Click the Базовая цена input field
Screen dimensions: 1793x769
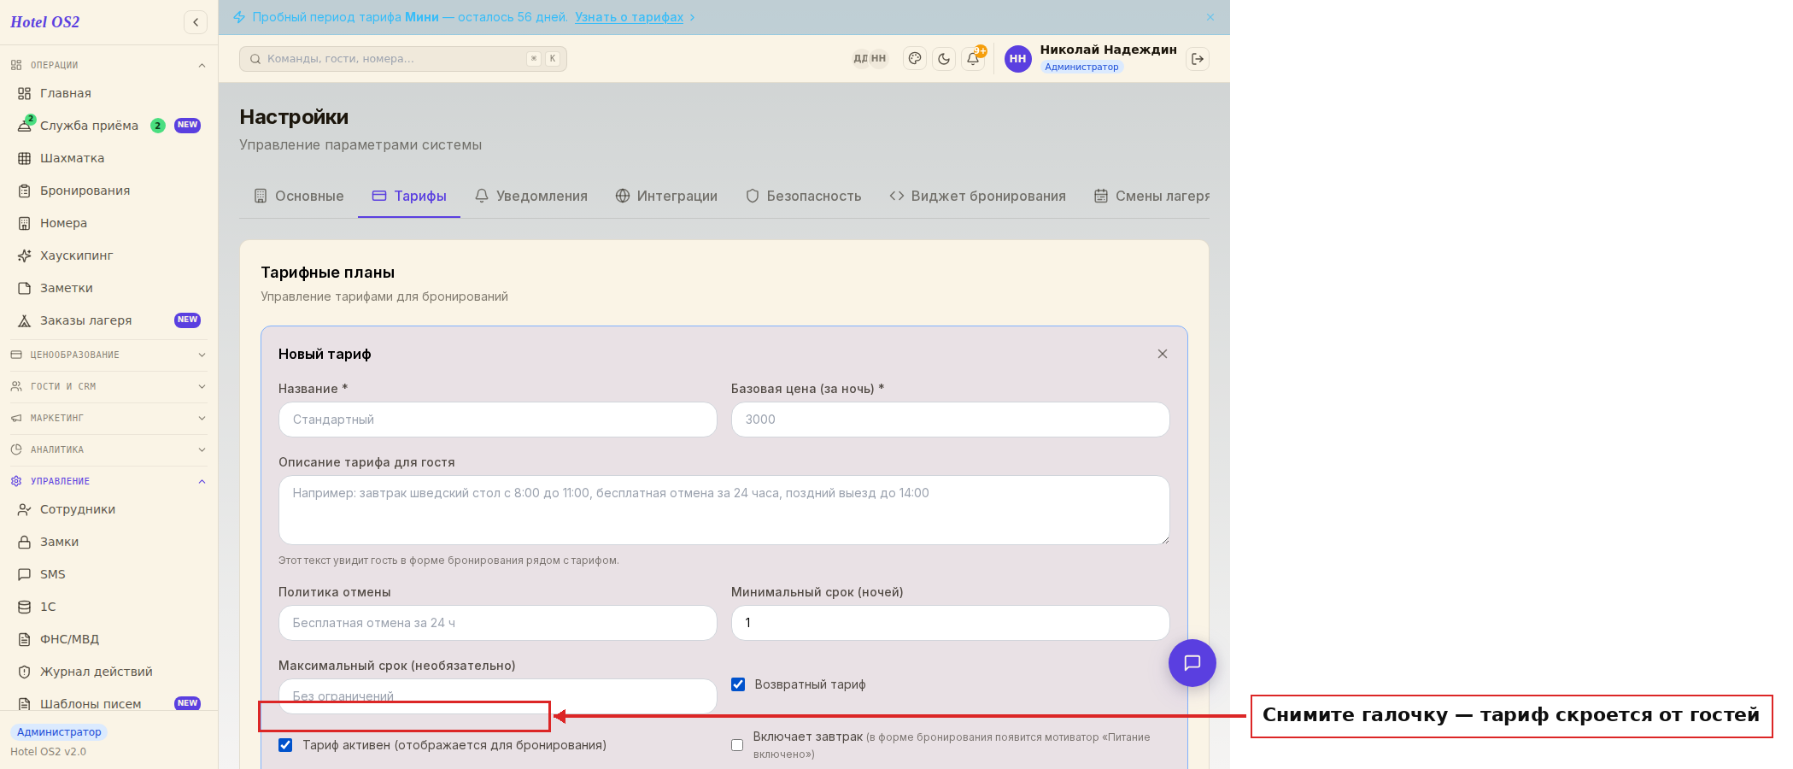[x=951, y=420]
